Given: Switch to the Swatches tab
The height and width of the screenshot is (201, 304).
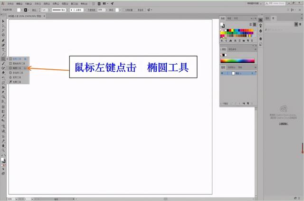Looking at the screenshot, I should tap(223, 19).
